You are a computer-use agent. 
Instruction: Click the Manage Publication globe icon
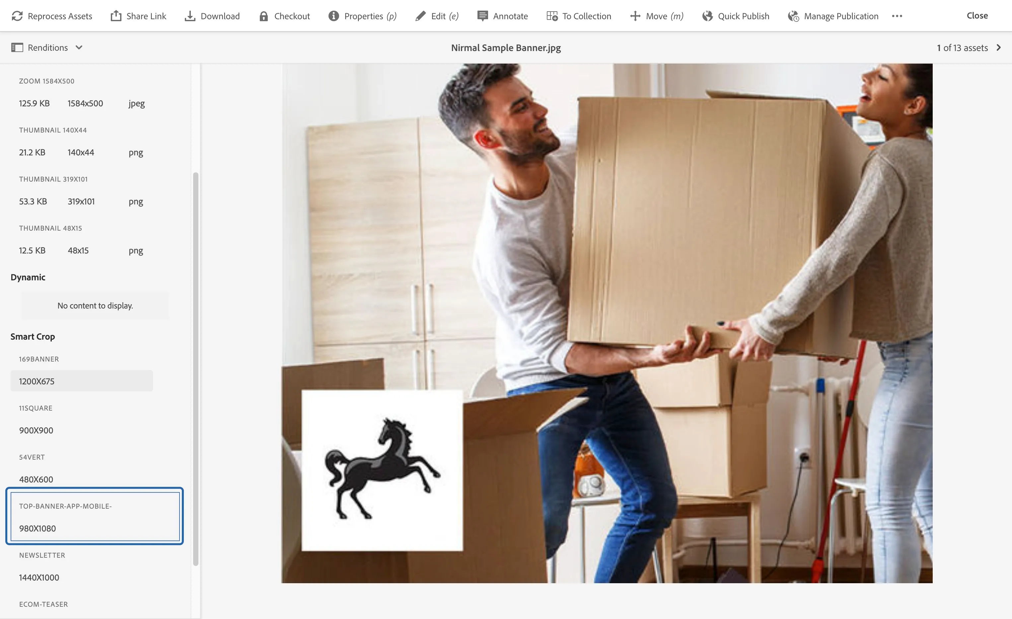pyautogui.click(x=793, y=16)
